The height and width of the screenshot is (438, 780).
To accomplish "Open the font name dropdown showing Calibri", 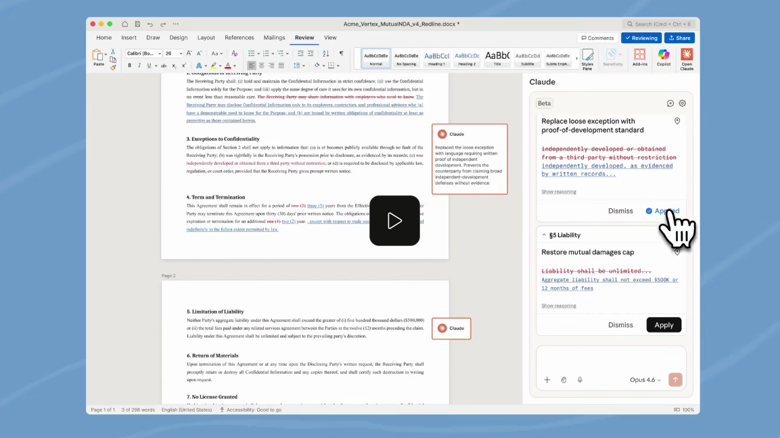I will (144, 53).
